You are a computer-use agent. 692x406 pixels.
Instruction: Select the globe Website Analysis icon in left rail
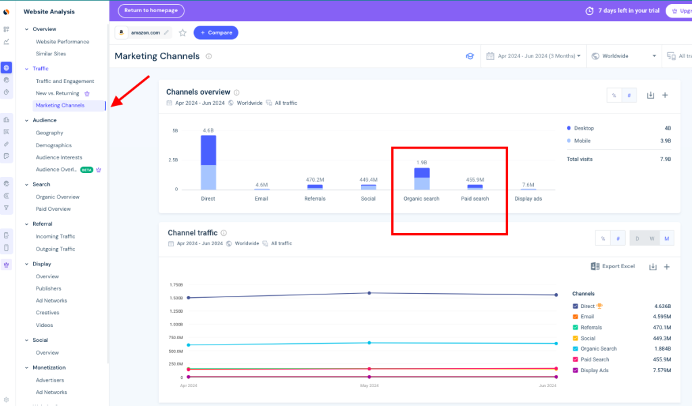click(x=6, y=68)
